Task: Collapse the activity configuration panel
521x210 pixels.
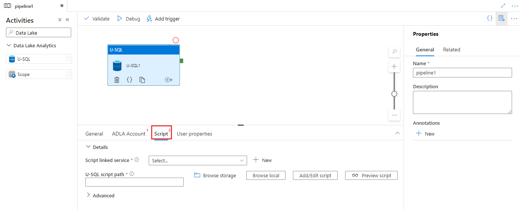Action: [x=397, y=133]
